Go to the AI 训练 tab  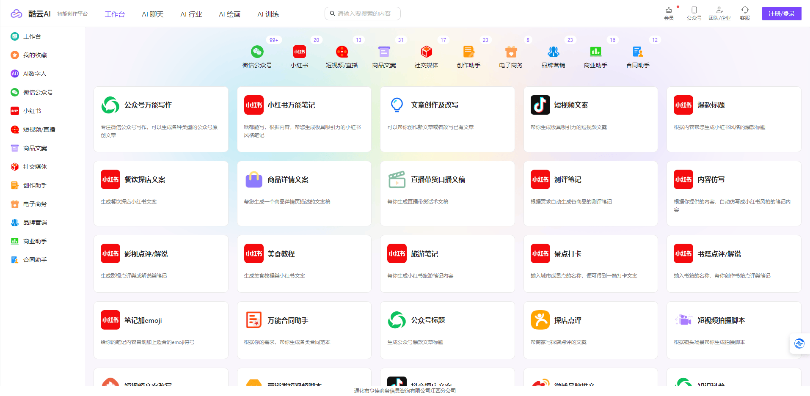pos(268,14)
